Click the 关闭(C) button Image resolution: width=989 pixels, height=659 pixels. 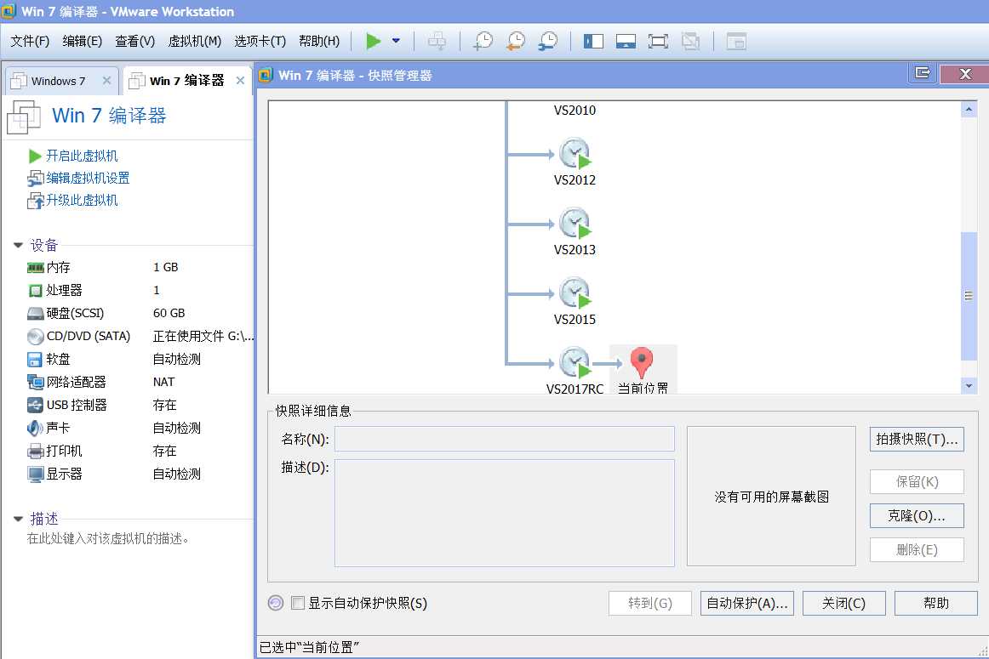[x=844, y=603]
